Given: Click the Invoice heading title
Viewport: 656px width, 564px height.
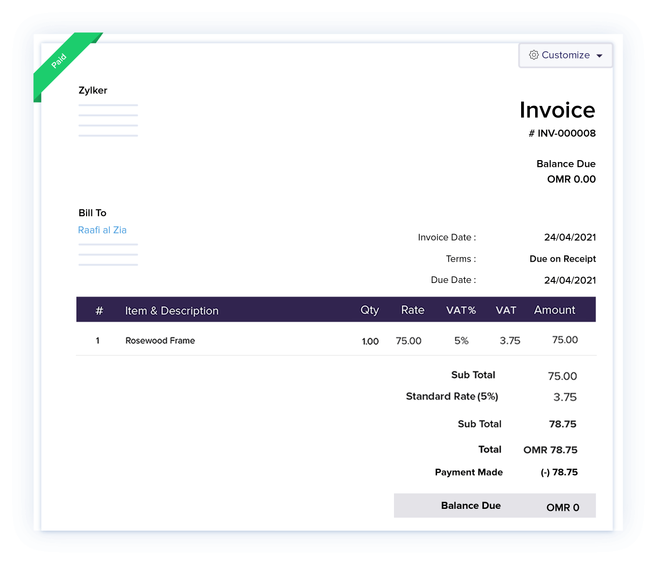Looking at the screenshot, I should pos(557,110).
